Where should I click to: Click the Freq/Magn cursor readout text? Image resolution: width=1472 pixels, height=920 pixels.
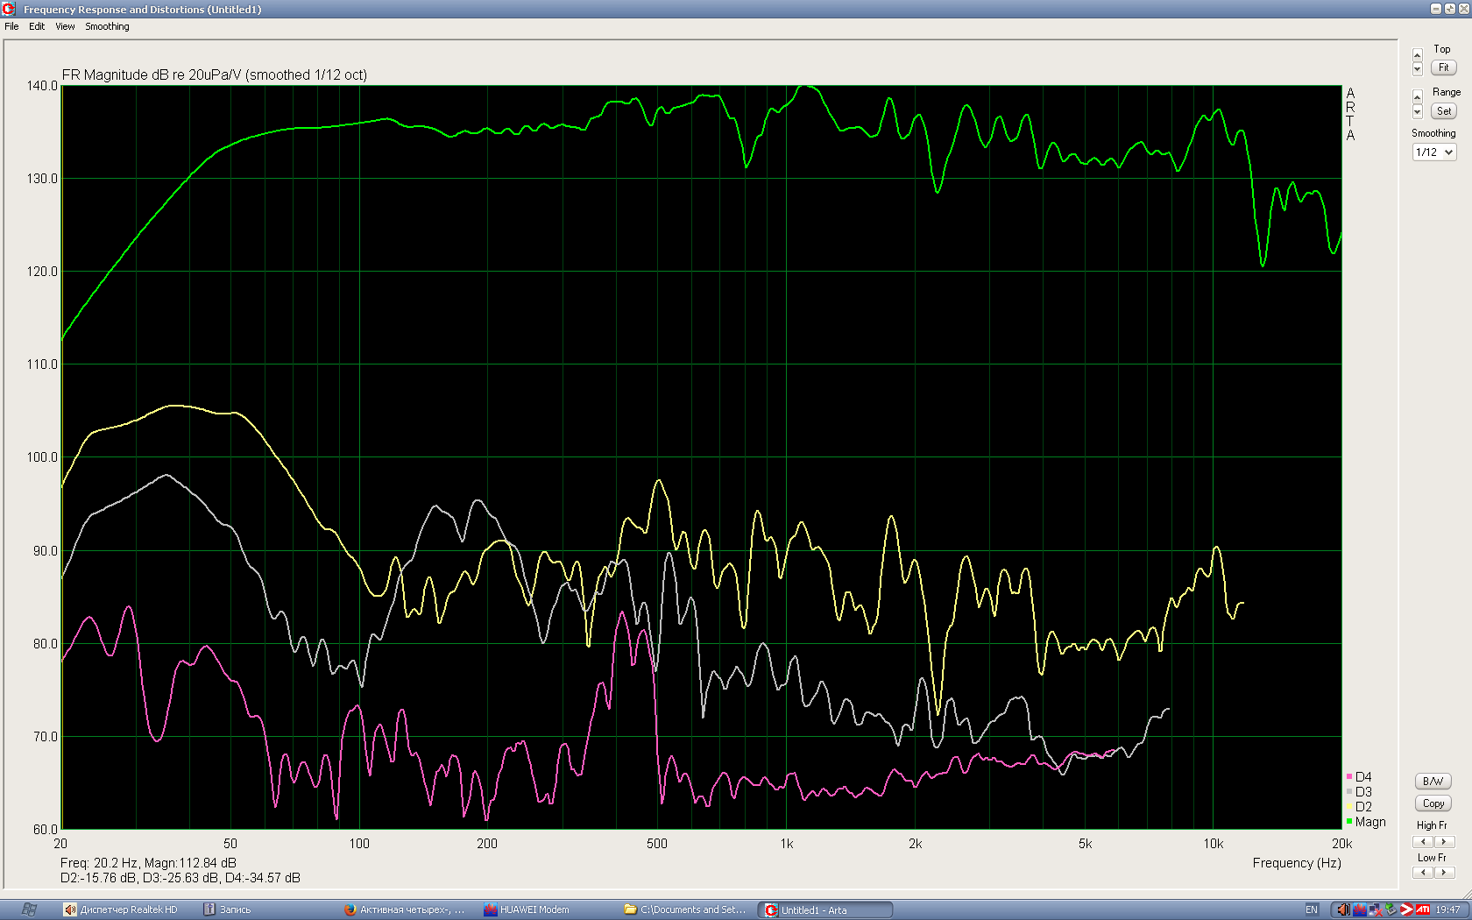pyautogui.click(x=148, y=863)
